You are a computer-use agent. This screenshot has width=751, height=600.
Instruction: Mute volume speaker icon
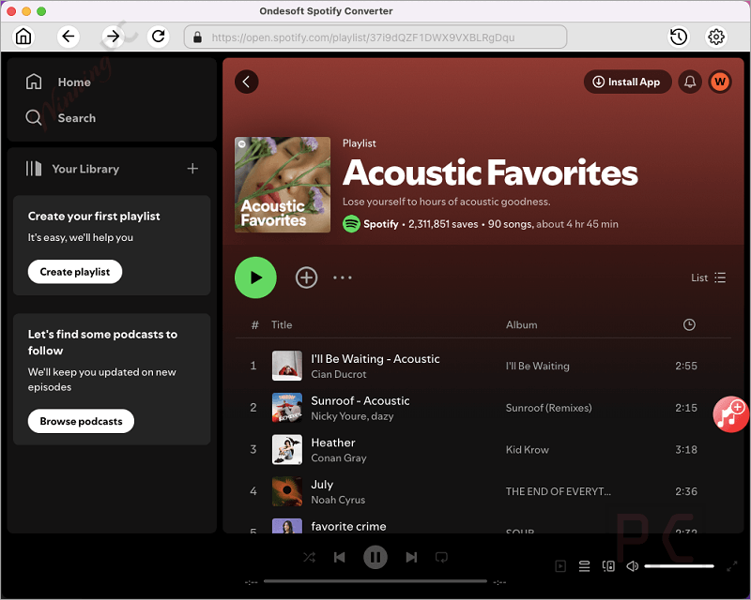tap(632, 566)
